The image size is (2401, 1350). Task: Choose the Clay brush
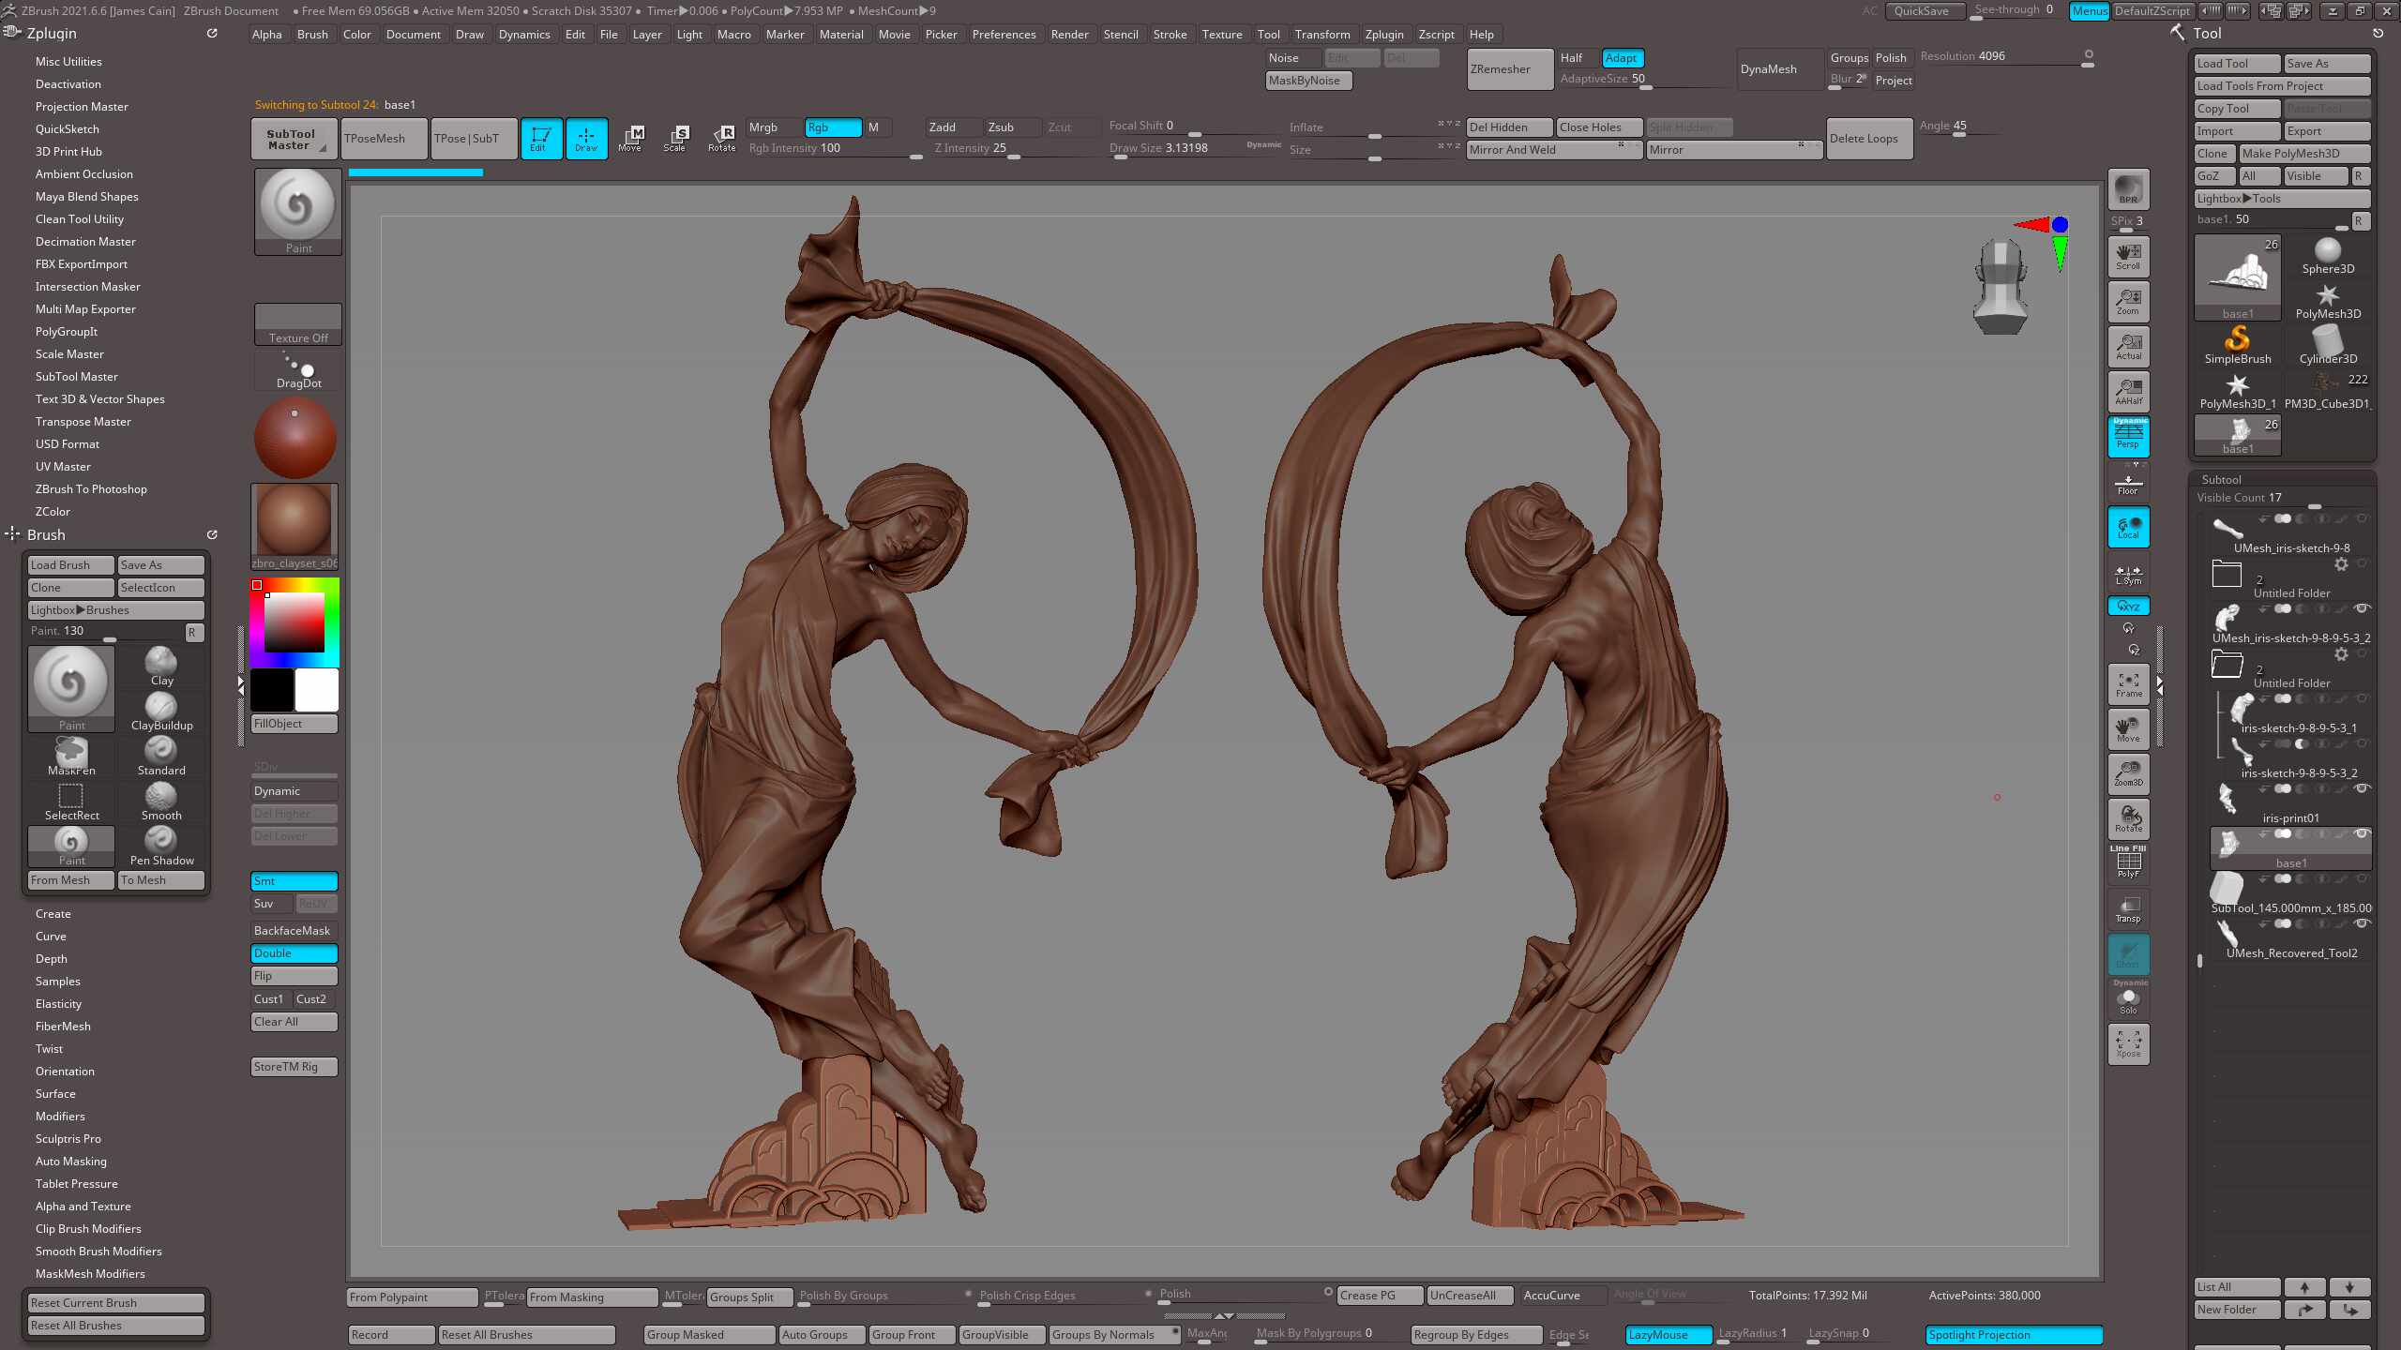coord(161,666)
